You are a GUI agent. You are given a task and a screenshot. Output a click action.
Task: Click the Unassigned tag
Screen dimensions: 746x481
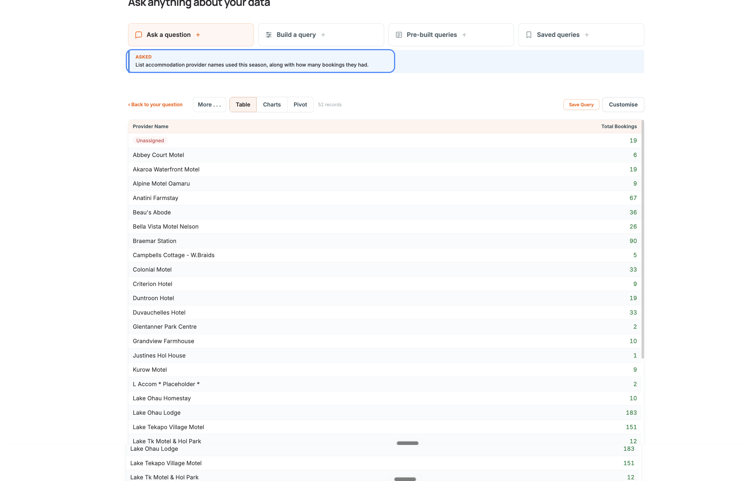[x=150, y=141]
